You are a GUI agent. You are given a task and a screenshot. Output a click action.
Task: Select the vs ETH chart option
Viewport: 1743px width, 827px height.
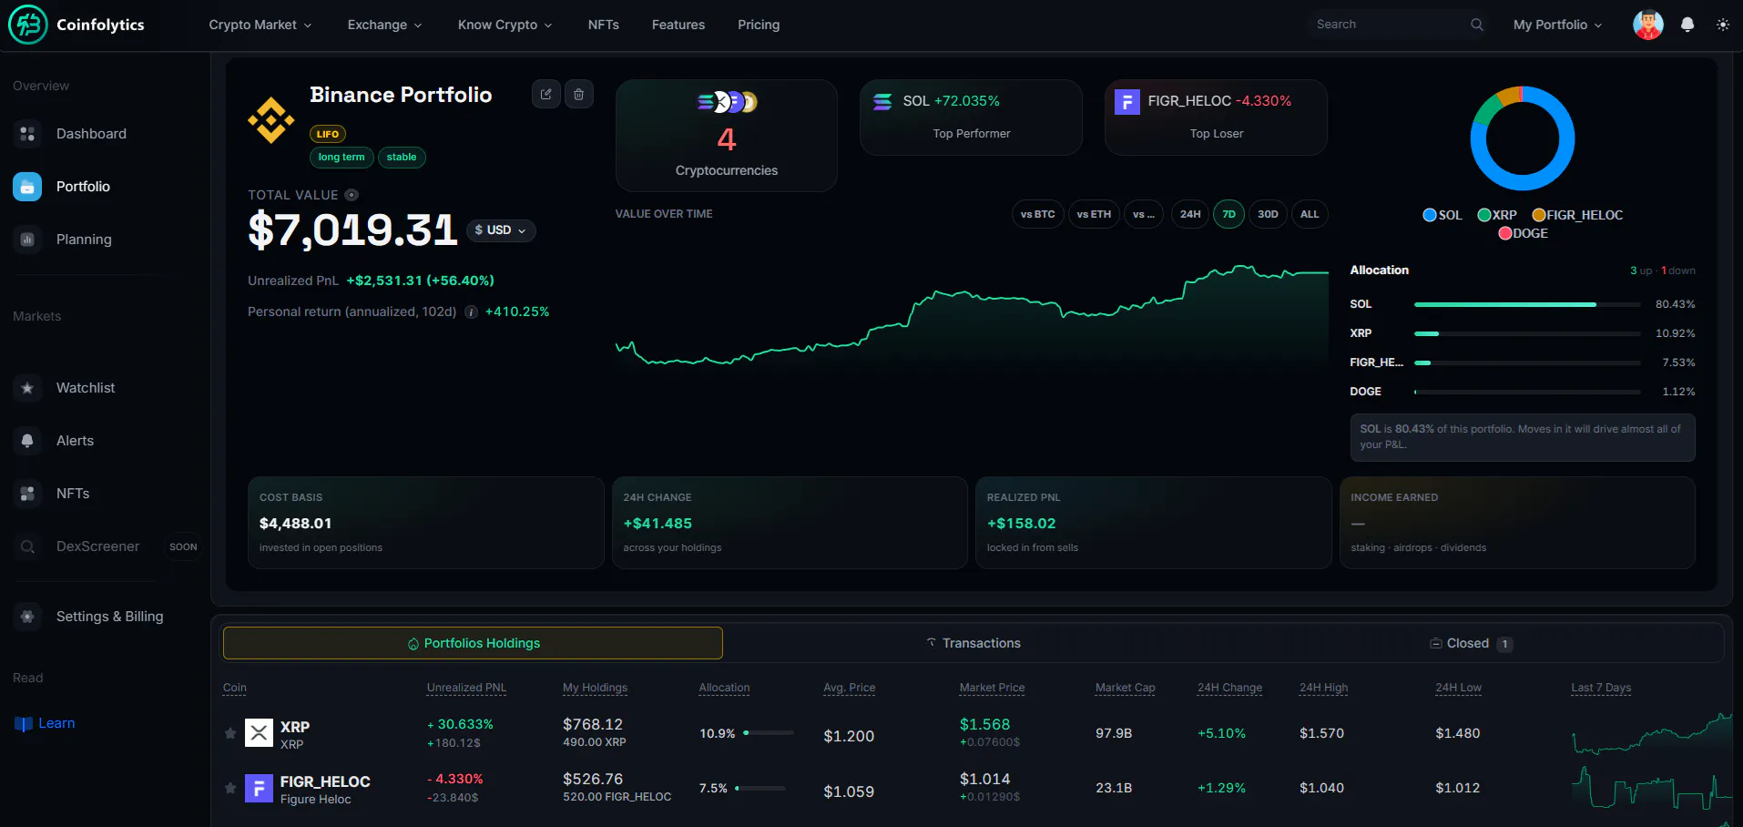[1094, 214]
